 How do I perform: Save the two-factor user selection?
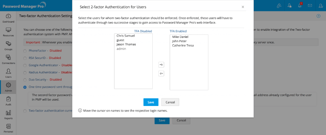point(151,102)
